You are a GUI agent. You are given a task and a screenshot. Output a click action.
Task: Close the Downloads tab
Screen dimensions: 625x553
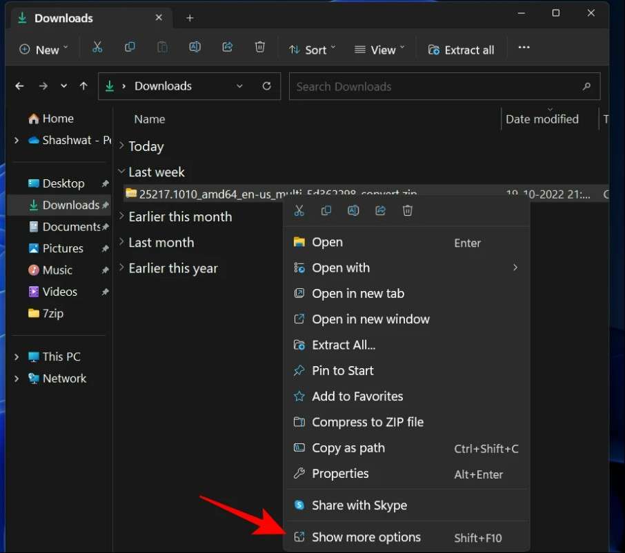pyautogui.click(x=159, y=18)
